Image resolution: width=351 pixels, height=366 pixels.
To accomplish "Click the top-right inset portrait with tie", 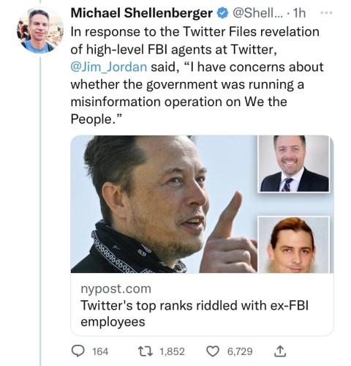I will tap(294, 164).
